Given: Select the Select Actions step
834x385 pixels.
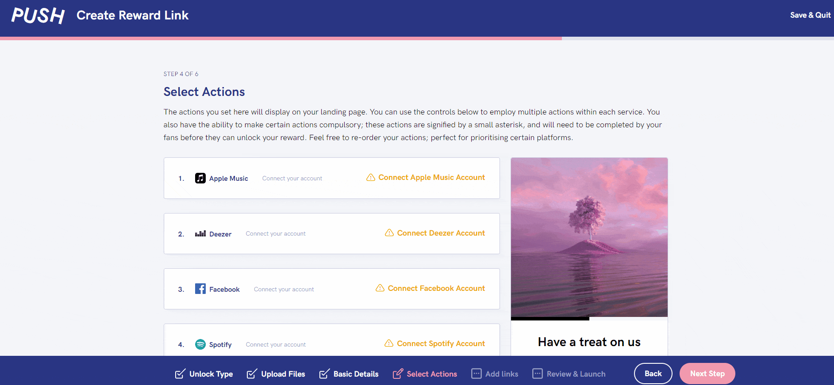Looking at the screenshot, I should 425,374.
